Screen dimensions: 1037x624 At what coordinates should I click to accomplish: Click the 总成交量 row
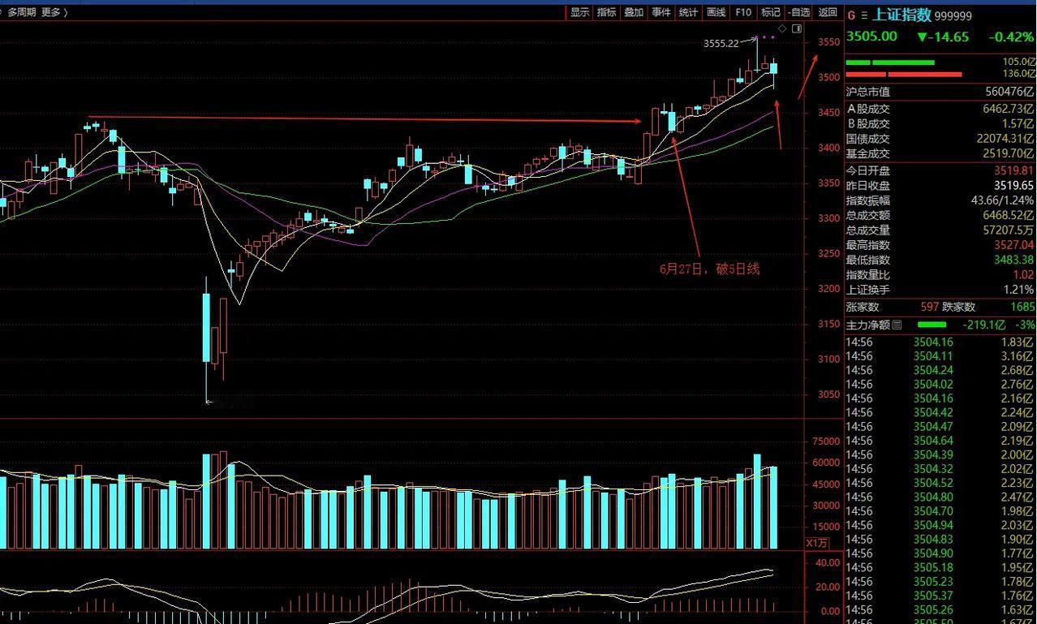pyautogui.click(x=940, y=230)
